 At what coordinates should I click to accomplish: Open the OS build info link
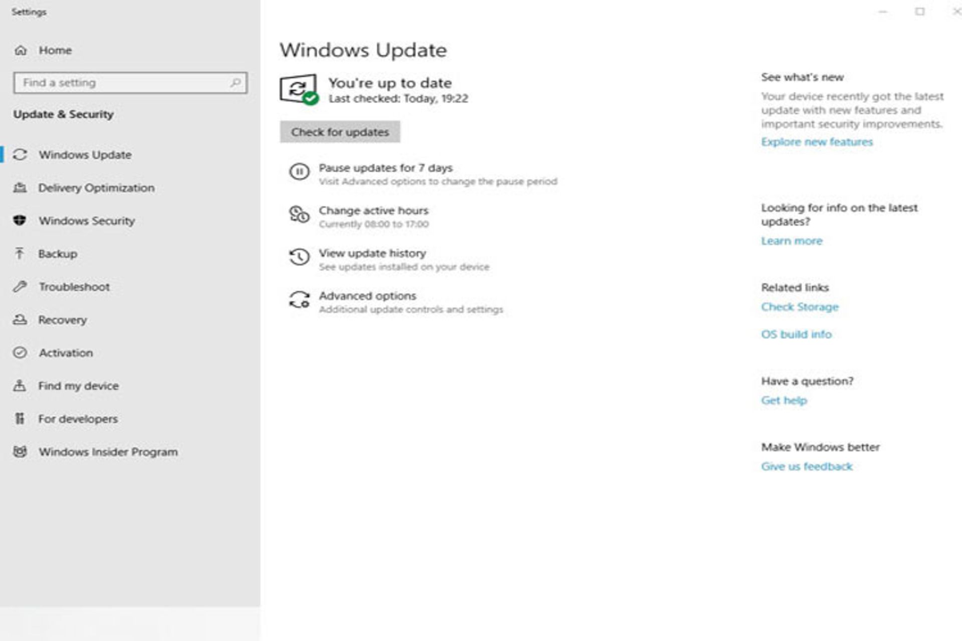[796, 334]
